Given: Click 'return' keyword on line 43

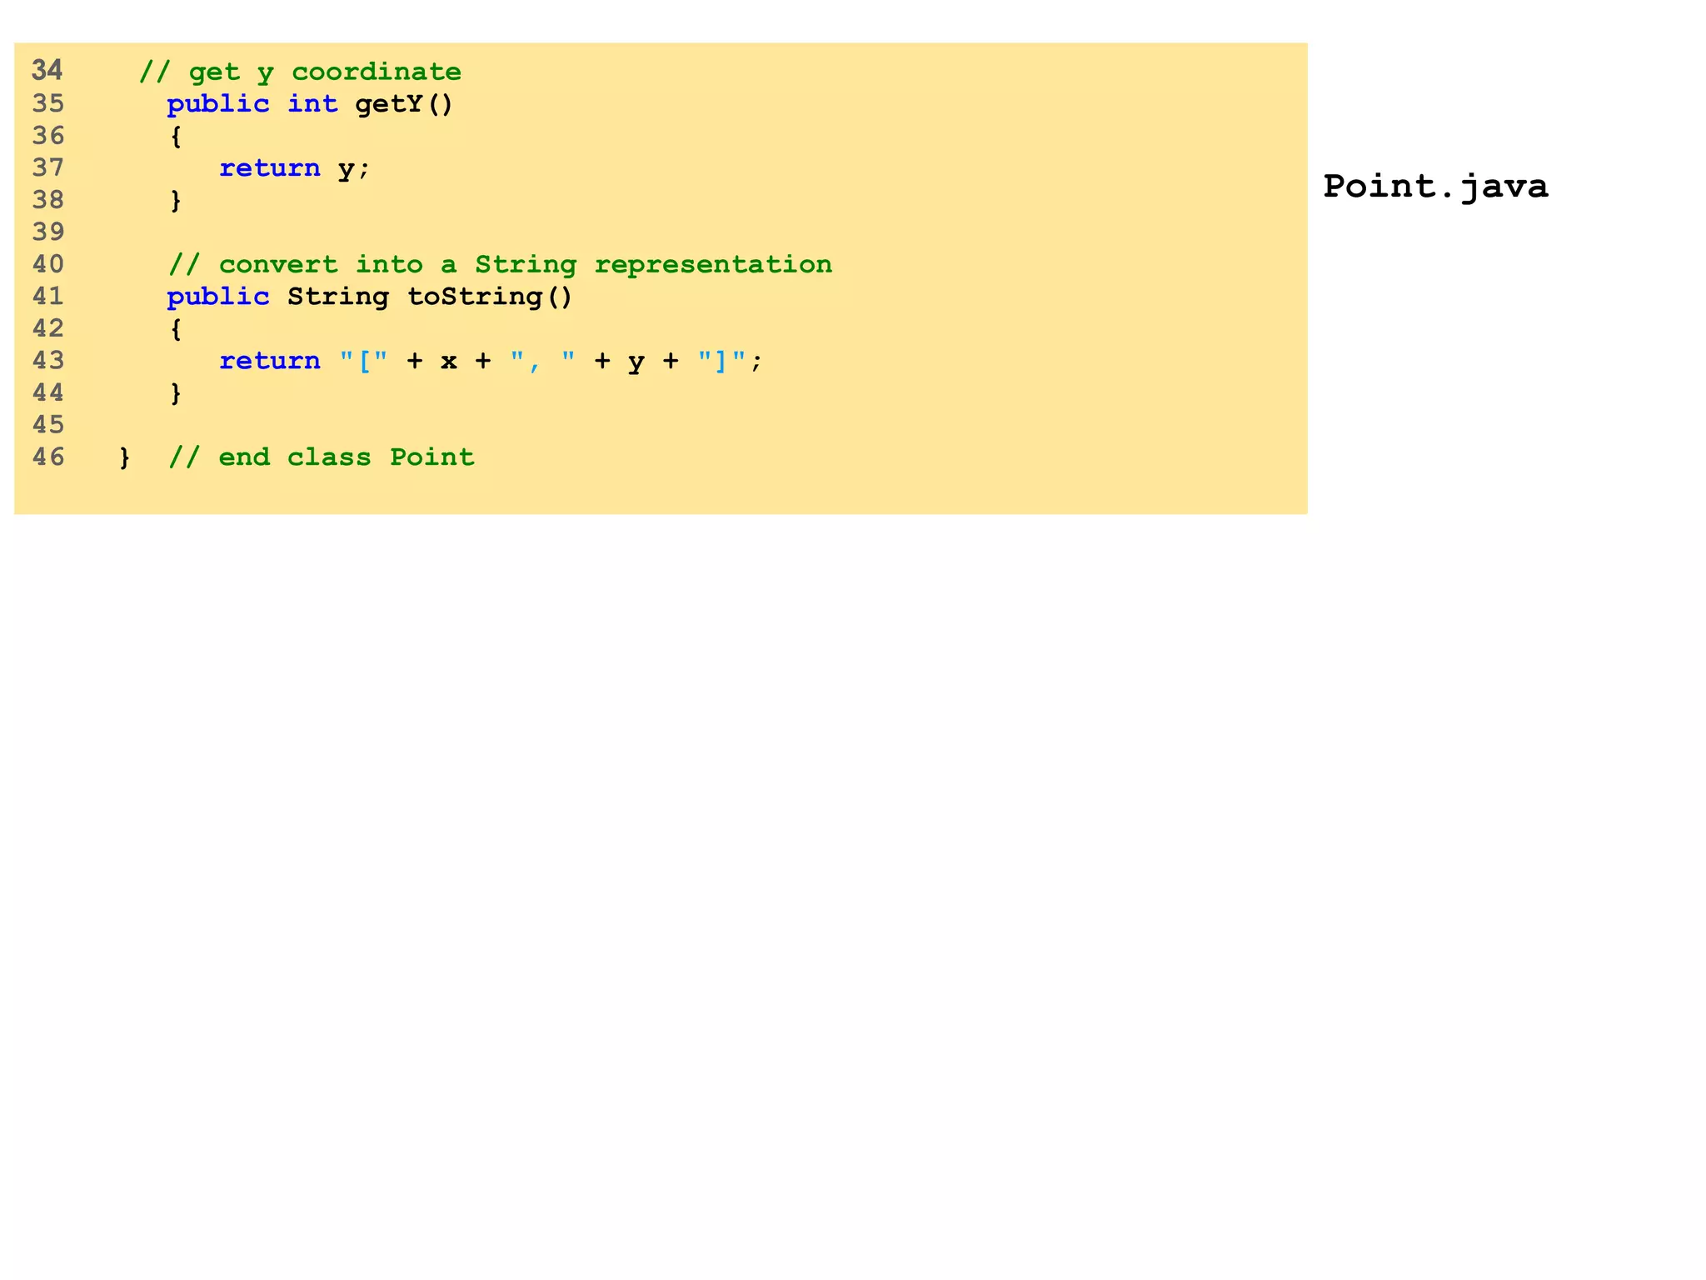Looking at the screenshot, I should [x=269, y=361].
